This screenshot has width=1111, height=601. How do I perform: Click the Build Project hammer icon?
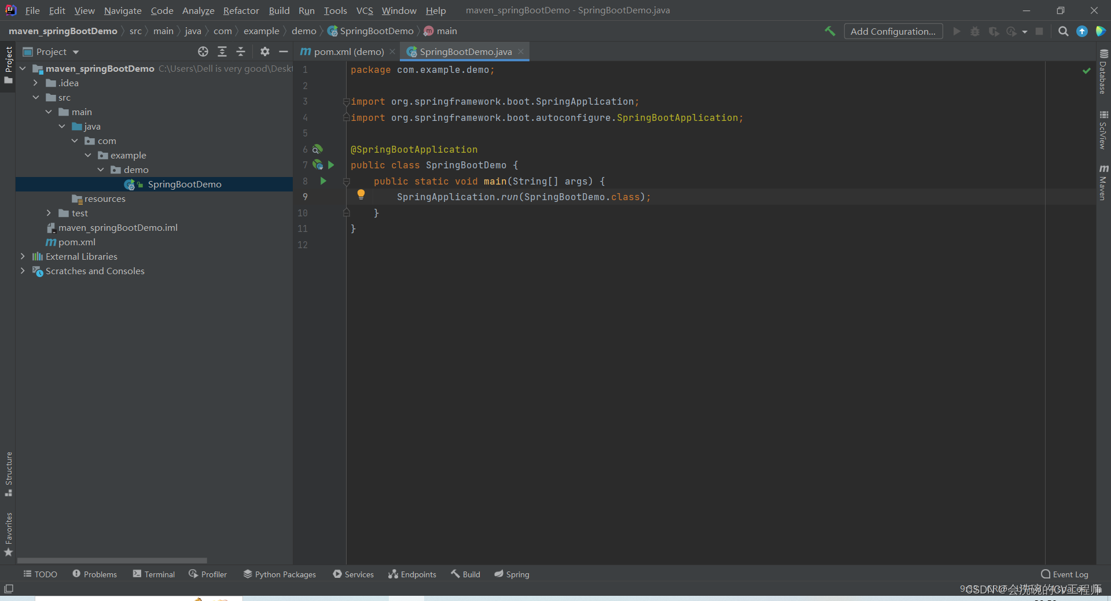pos(830,31)
